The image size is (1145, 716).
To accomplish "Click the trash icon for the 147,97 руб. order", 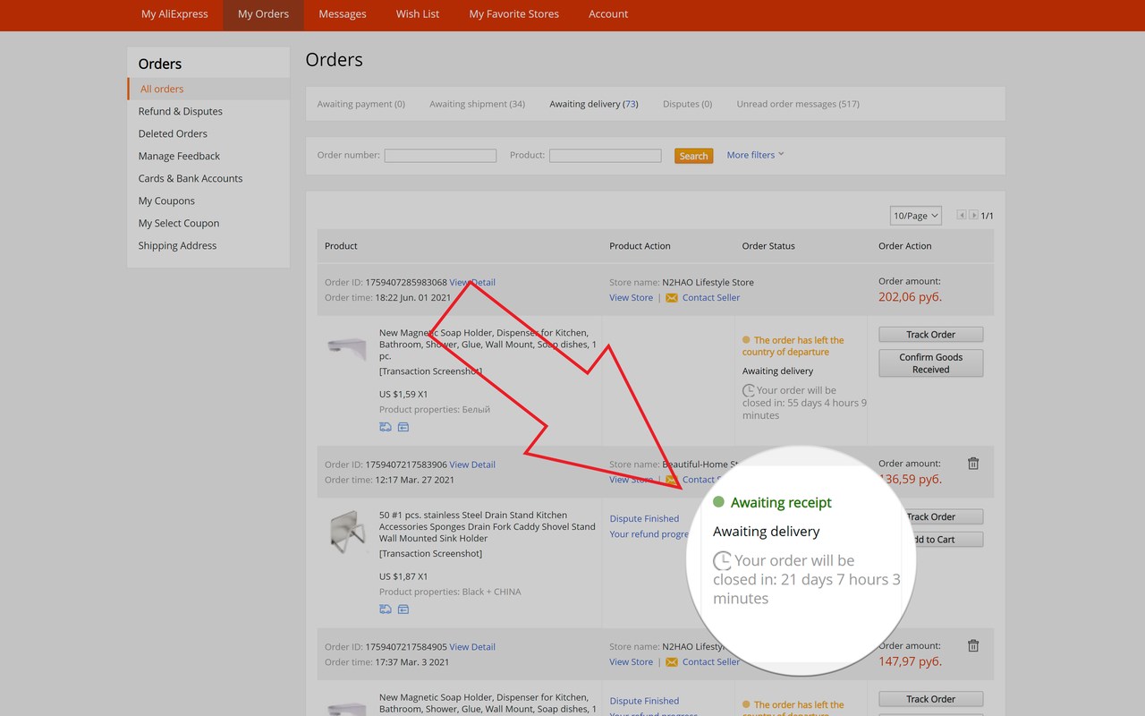I will tap(973, 646).
